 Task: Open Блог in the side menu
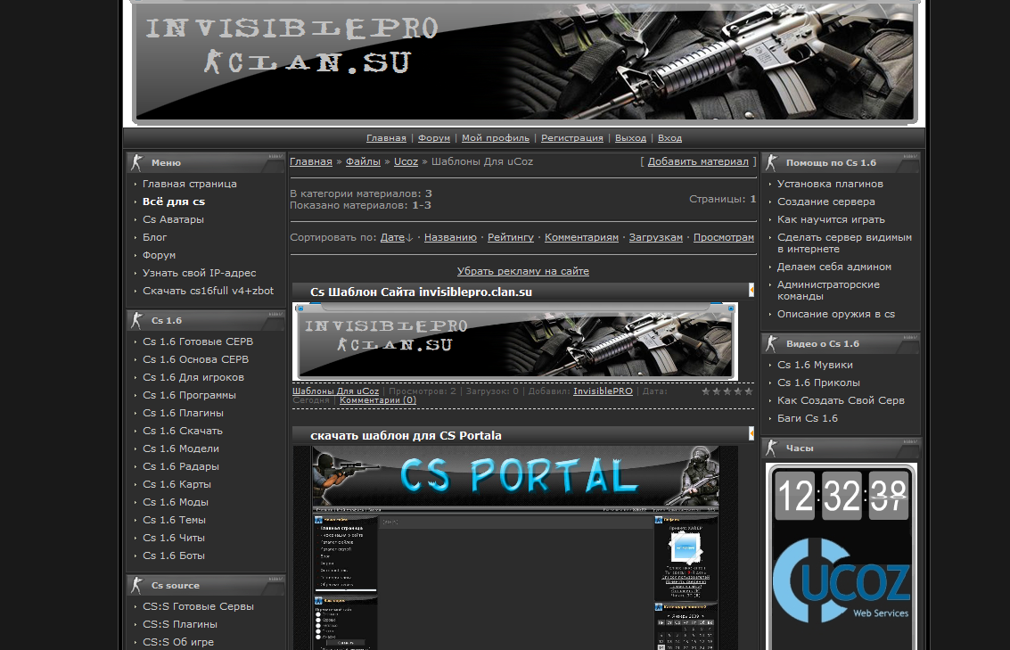pyautogui.click(x=154, y=238)
